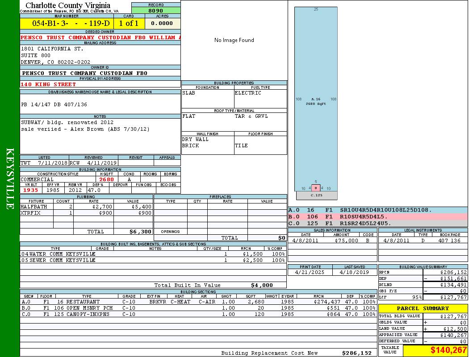Select the red H SQFT value 2680
Image resolution: width=469 pixels, height=357 pixels.
106,179
